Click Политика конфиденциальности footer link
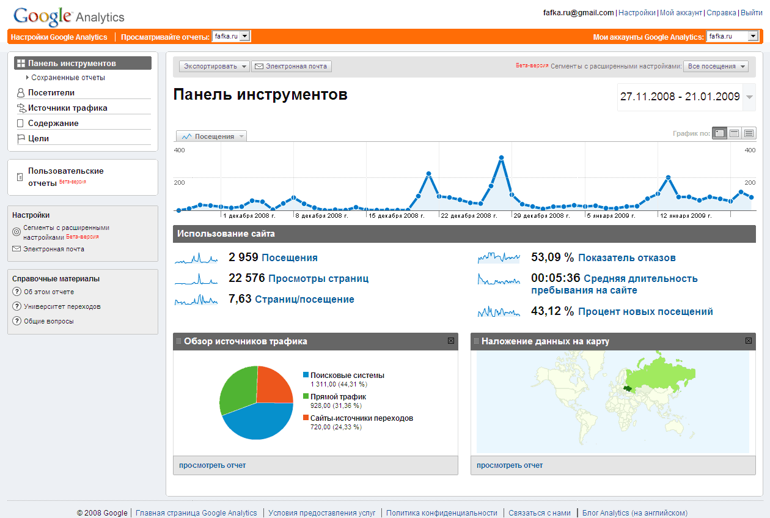770x518 pixels. click(x=442, y=513)
